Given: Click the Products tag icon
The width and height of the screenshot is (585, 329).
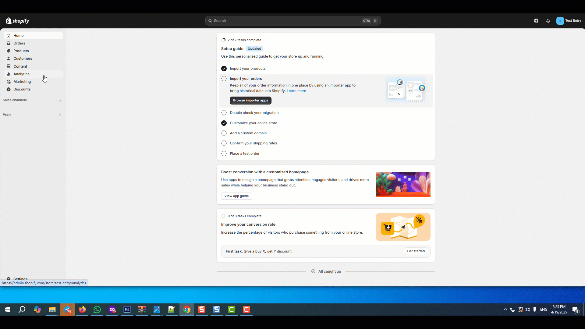Looking at the screenshot, I should pos(9,51).
